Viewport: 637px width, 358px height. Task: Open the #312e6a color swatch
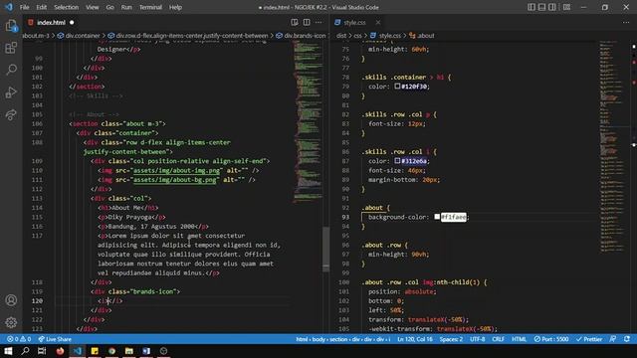[x=397, y=161]
